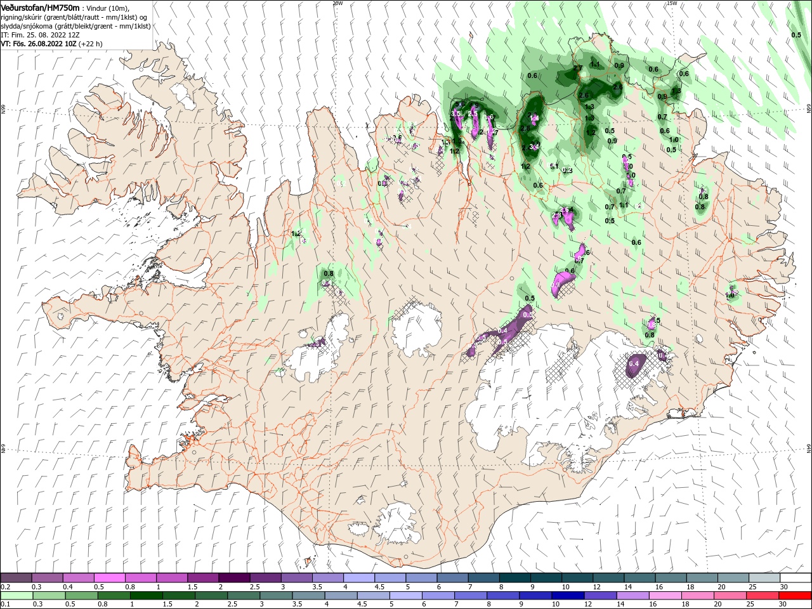Click the rain-scale swatch starting at 7
Image resolution: width=812 pixels, height=609 pixels.
tap(470, 596)
